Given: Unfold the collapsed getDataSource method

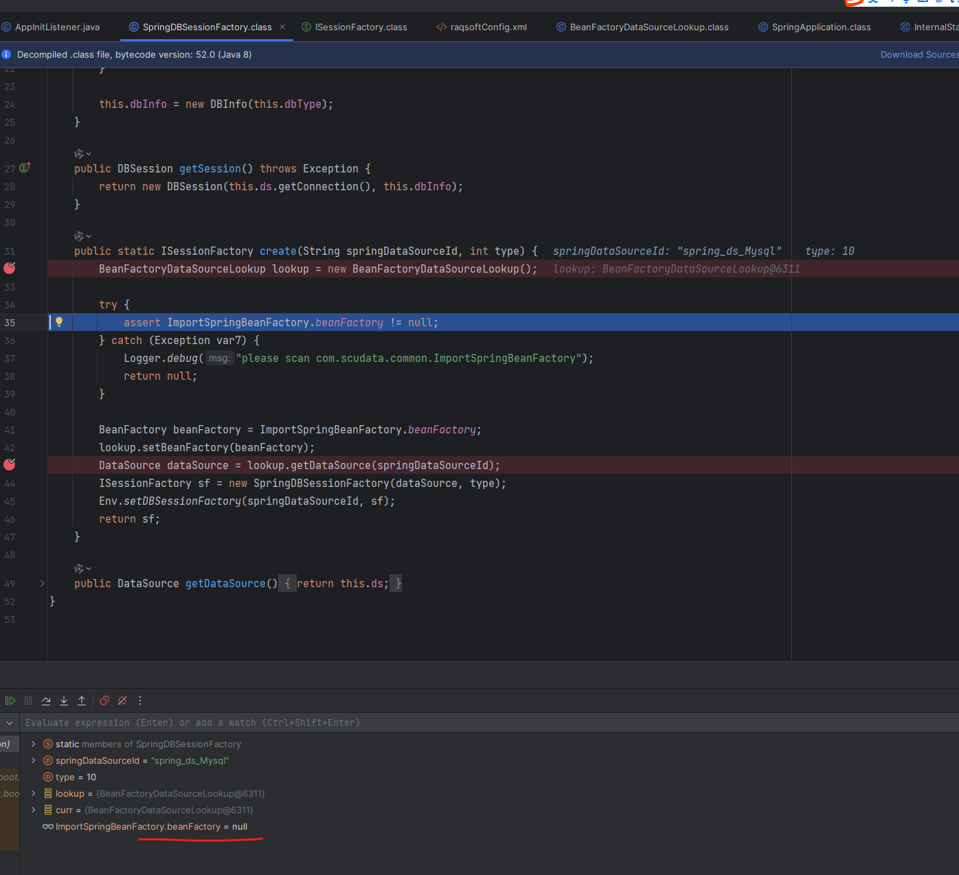Looking at the screenshot, I should [x=42, y=584].
